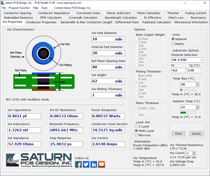Switch to the Thermal tab
The height and width of the screenshot is (176, 210).
173,13
